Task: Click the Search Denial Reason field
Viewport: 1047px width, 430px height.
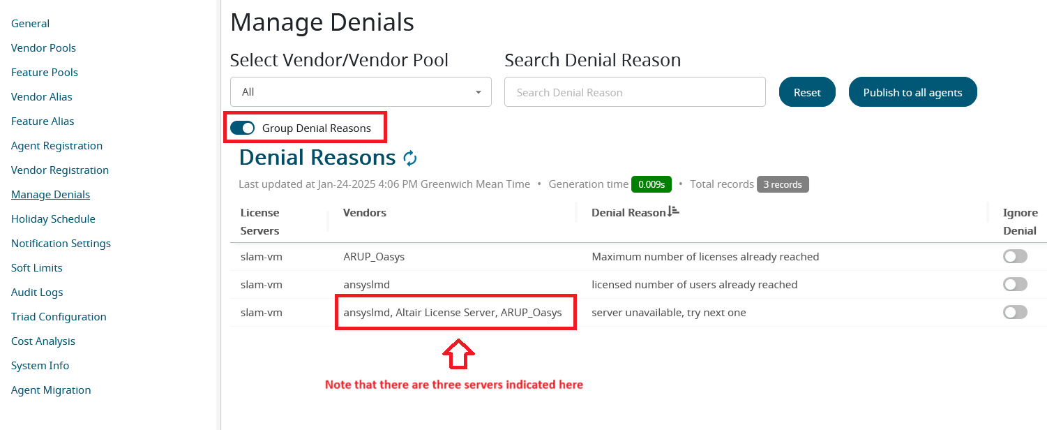Action: pyautogui.click(x=634, y=92)
